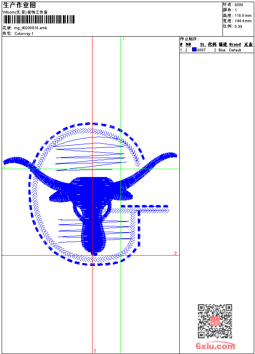Click the green marker 1 at left edge

(x=5, y=168)
